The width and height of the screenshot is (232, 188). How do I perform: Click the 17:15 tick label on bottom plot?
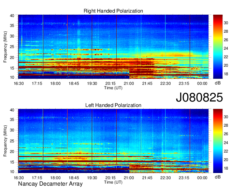point(37,178)
